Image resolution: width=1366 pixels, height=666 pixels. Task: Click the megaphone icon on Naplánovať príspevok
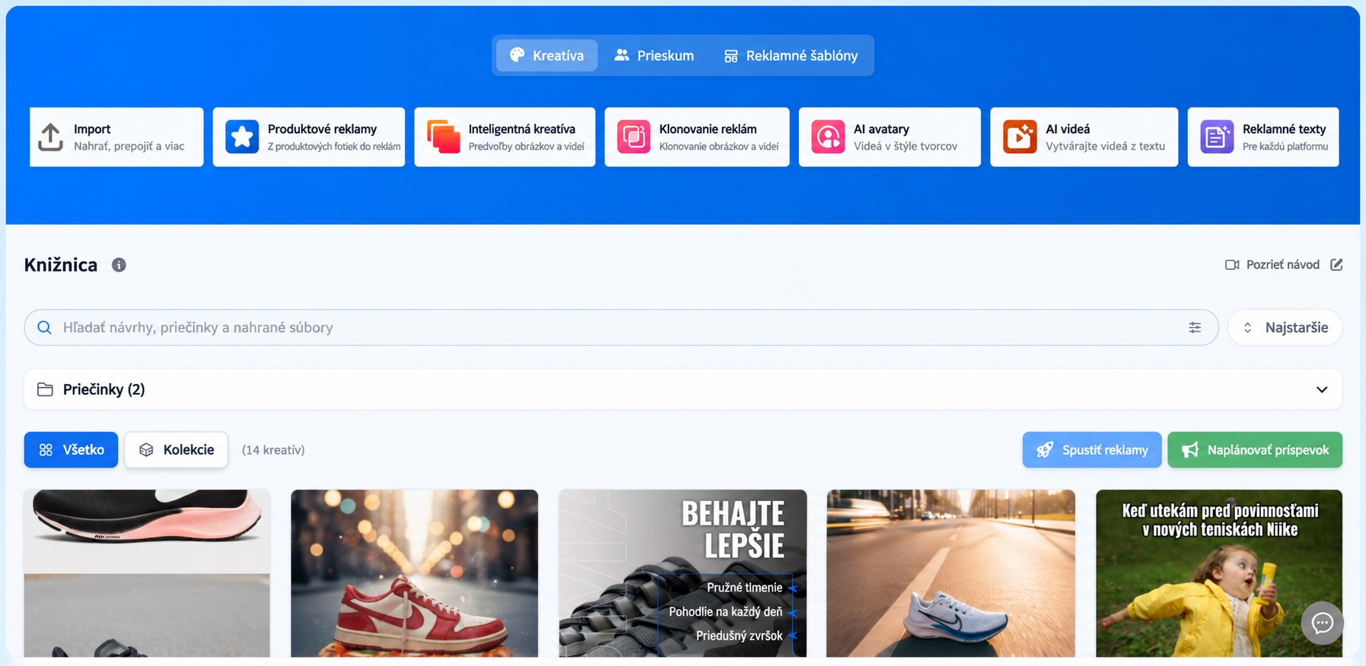[x=1190, y=450]
